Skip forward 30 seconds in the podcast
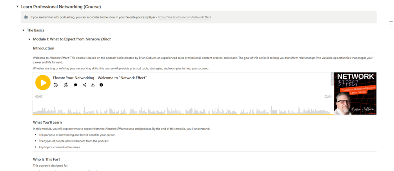Viewport: 394px width, 171px height. click(x=66, y=85)
